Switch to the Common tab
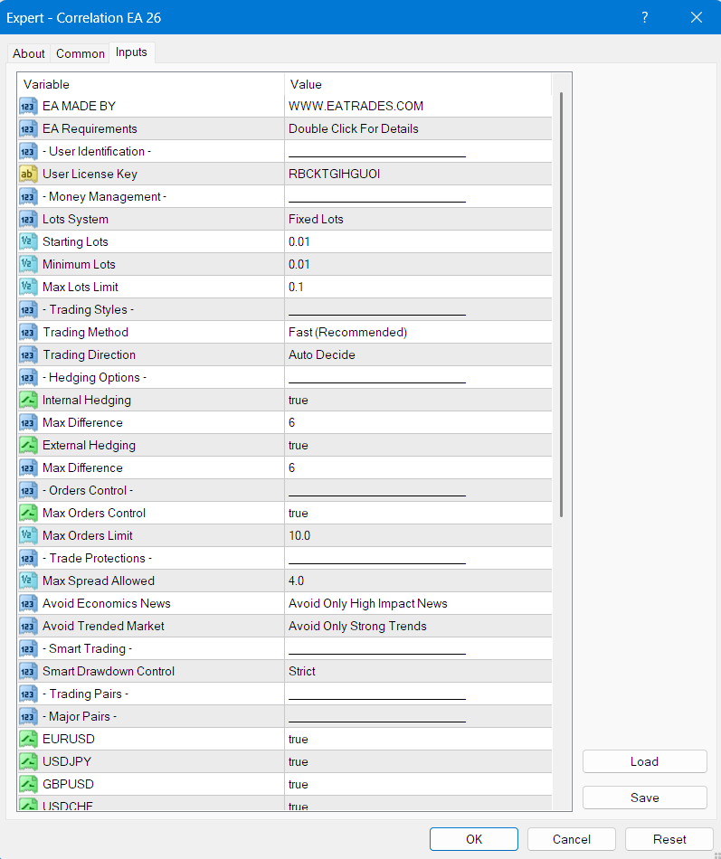 (81, 53)
